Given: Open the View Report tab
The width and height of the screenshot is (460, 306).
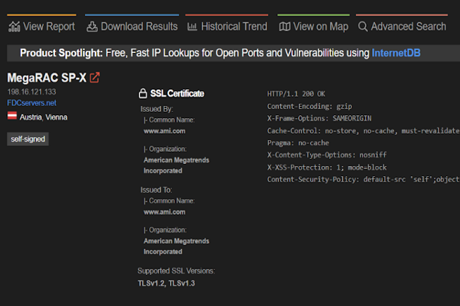Looking at the screenshot, I should [x=49, y=27].
